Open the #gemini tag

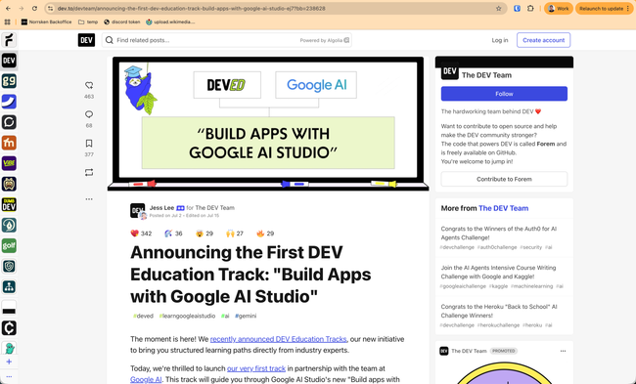(x=246, y=316)
